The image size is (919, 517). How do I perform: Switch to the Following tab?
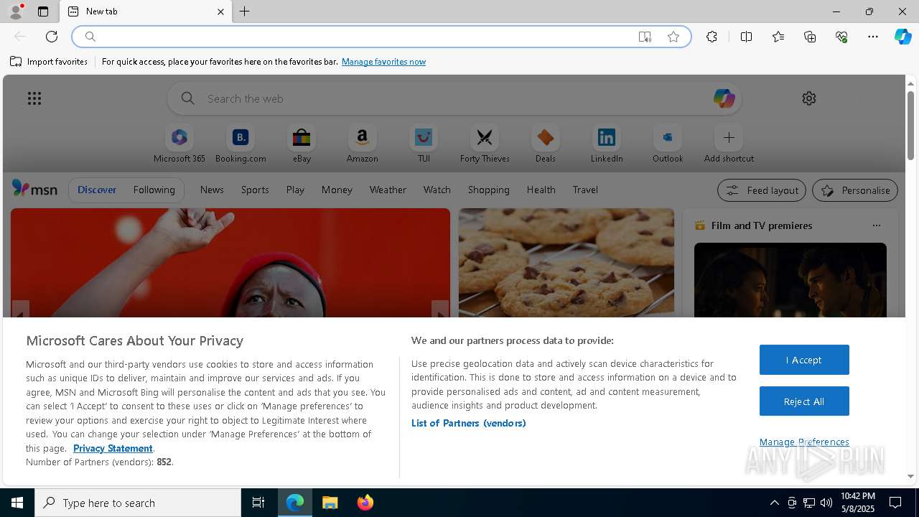tap(154, 190)
